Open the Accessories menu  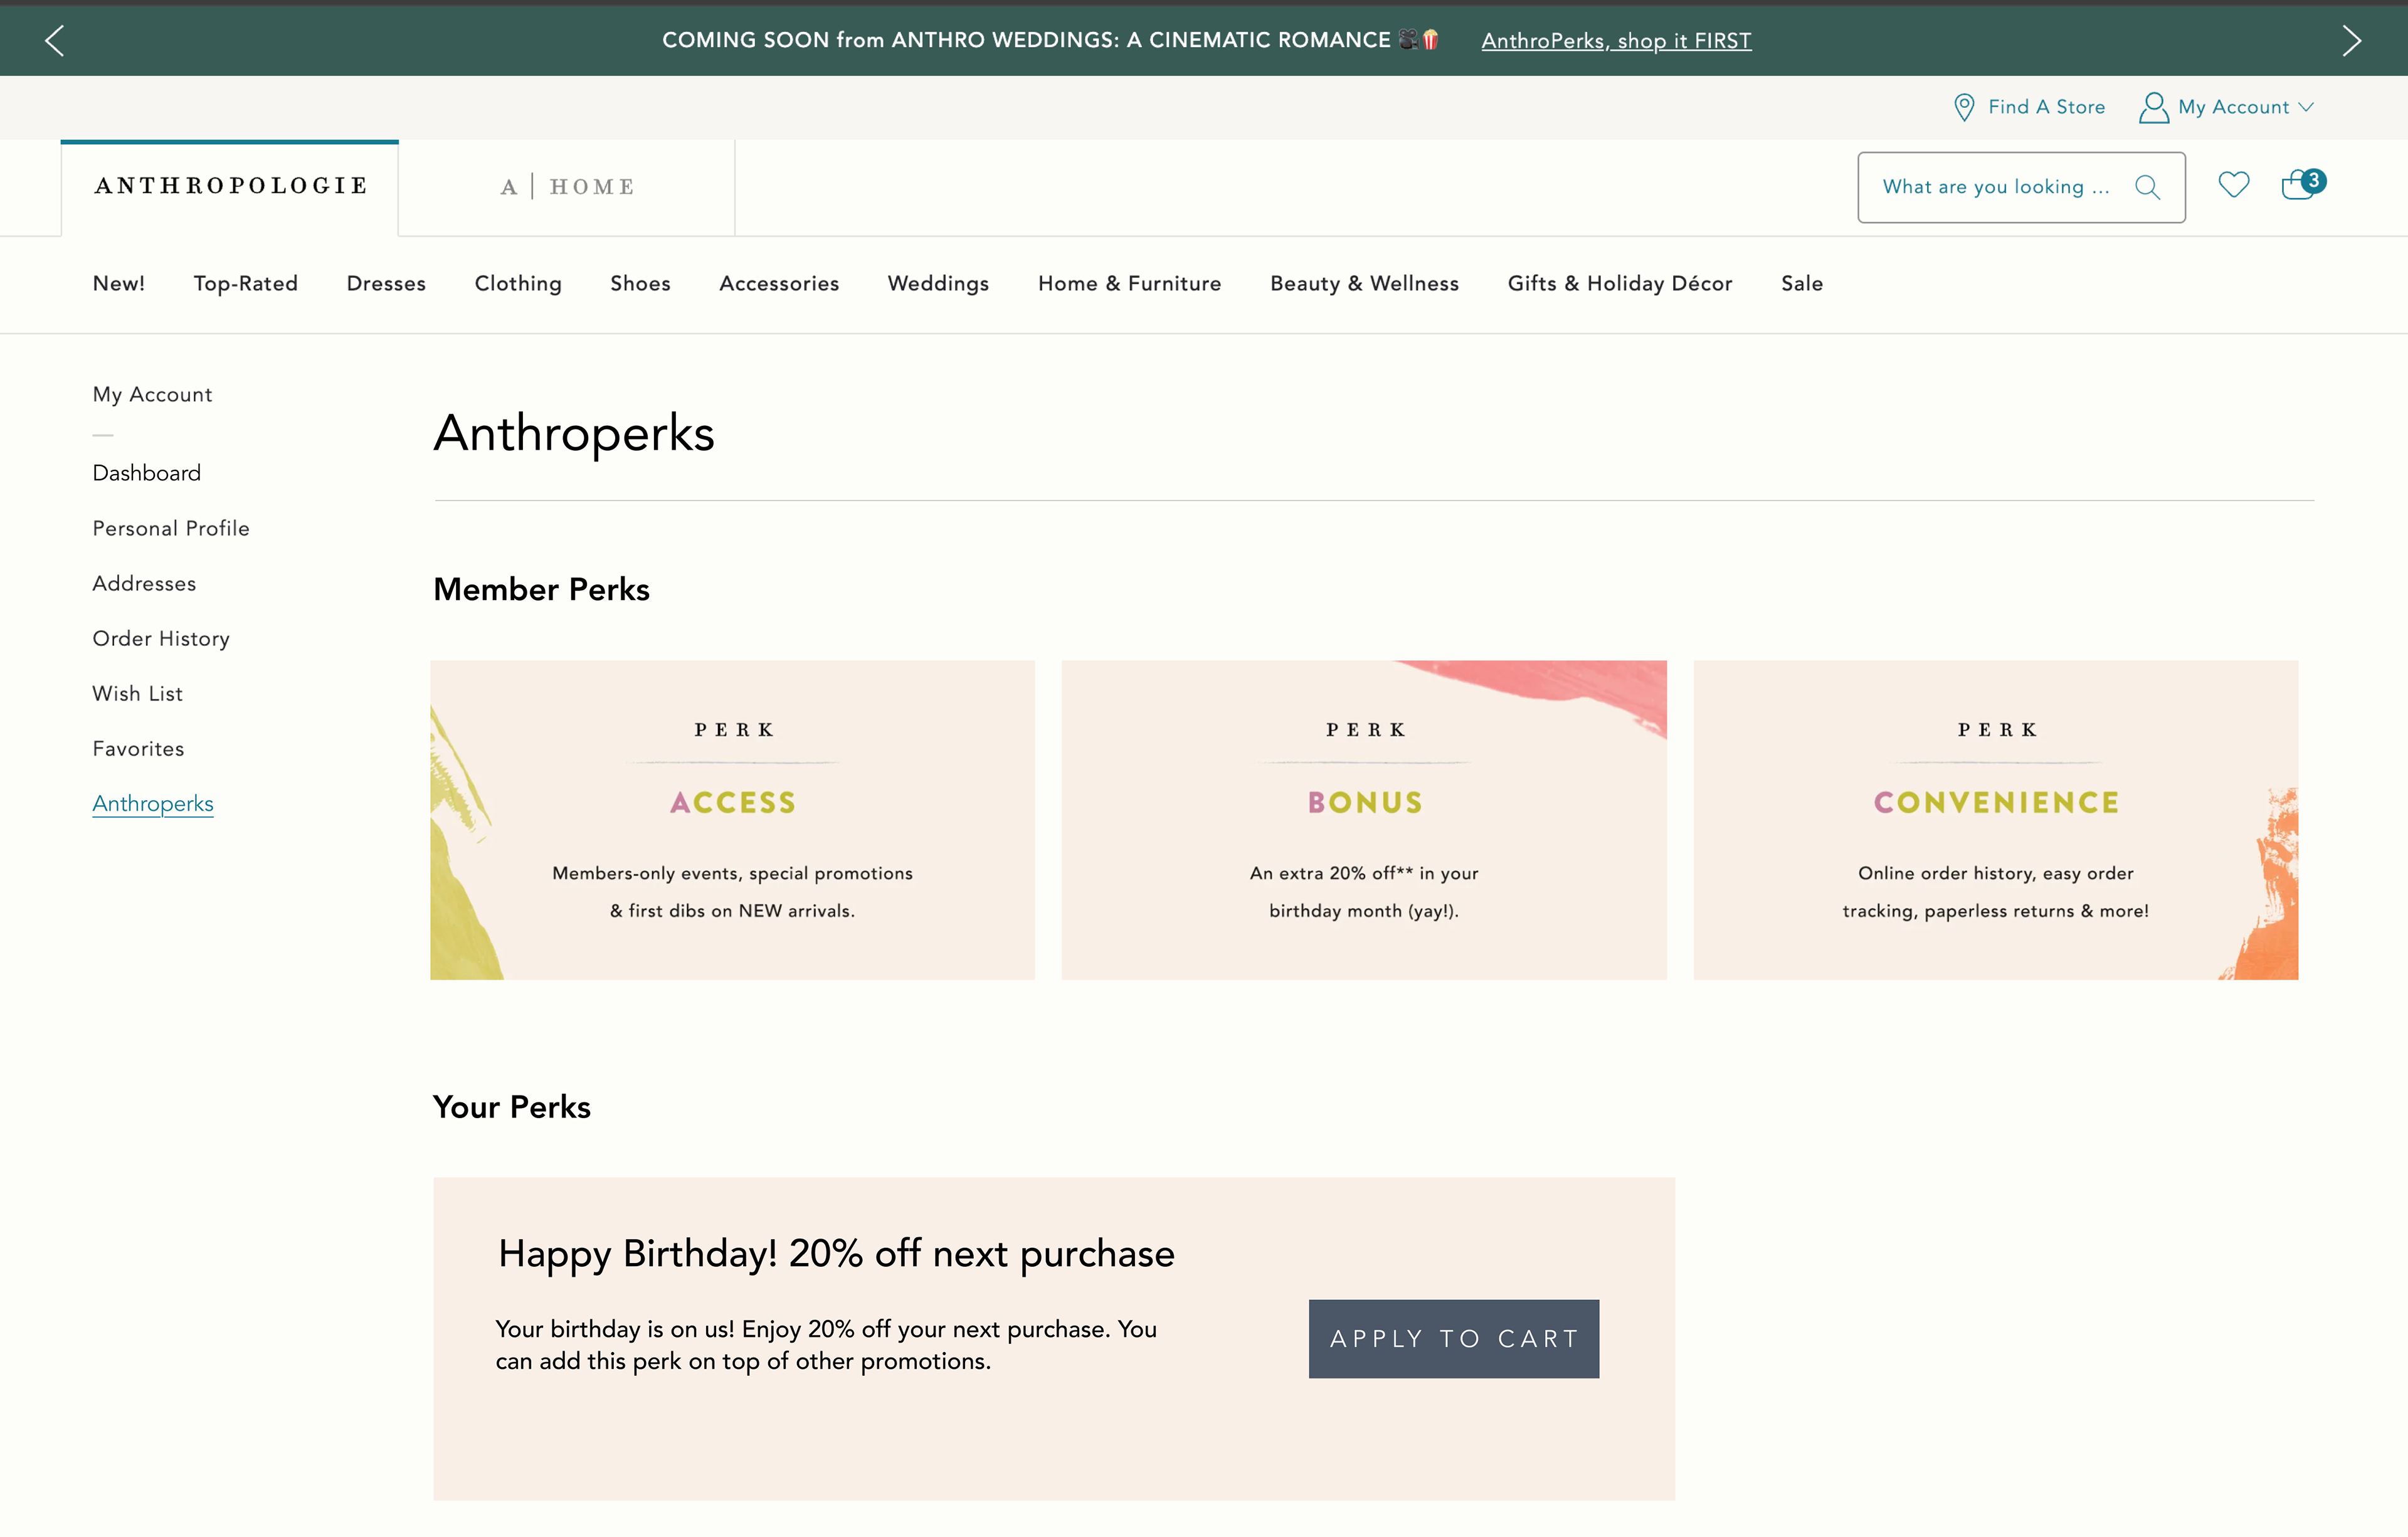(779, 284)
